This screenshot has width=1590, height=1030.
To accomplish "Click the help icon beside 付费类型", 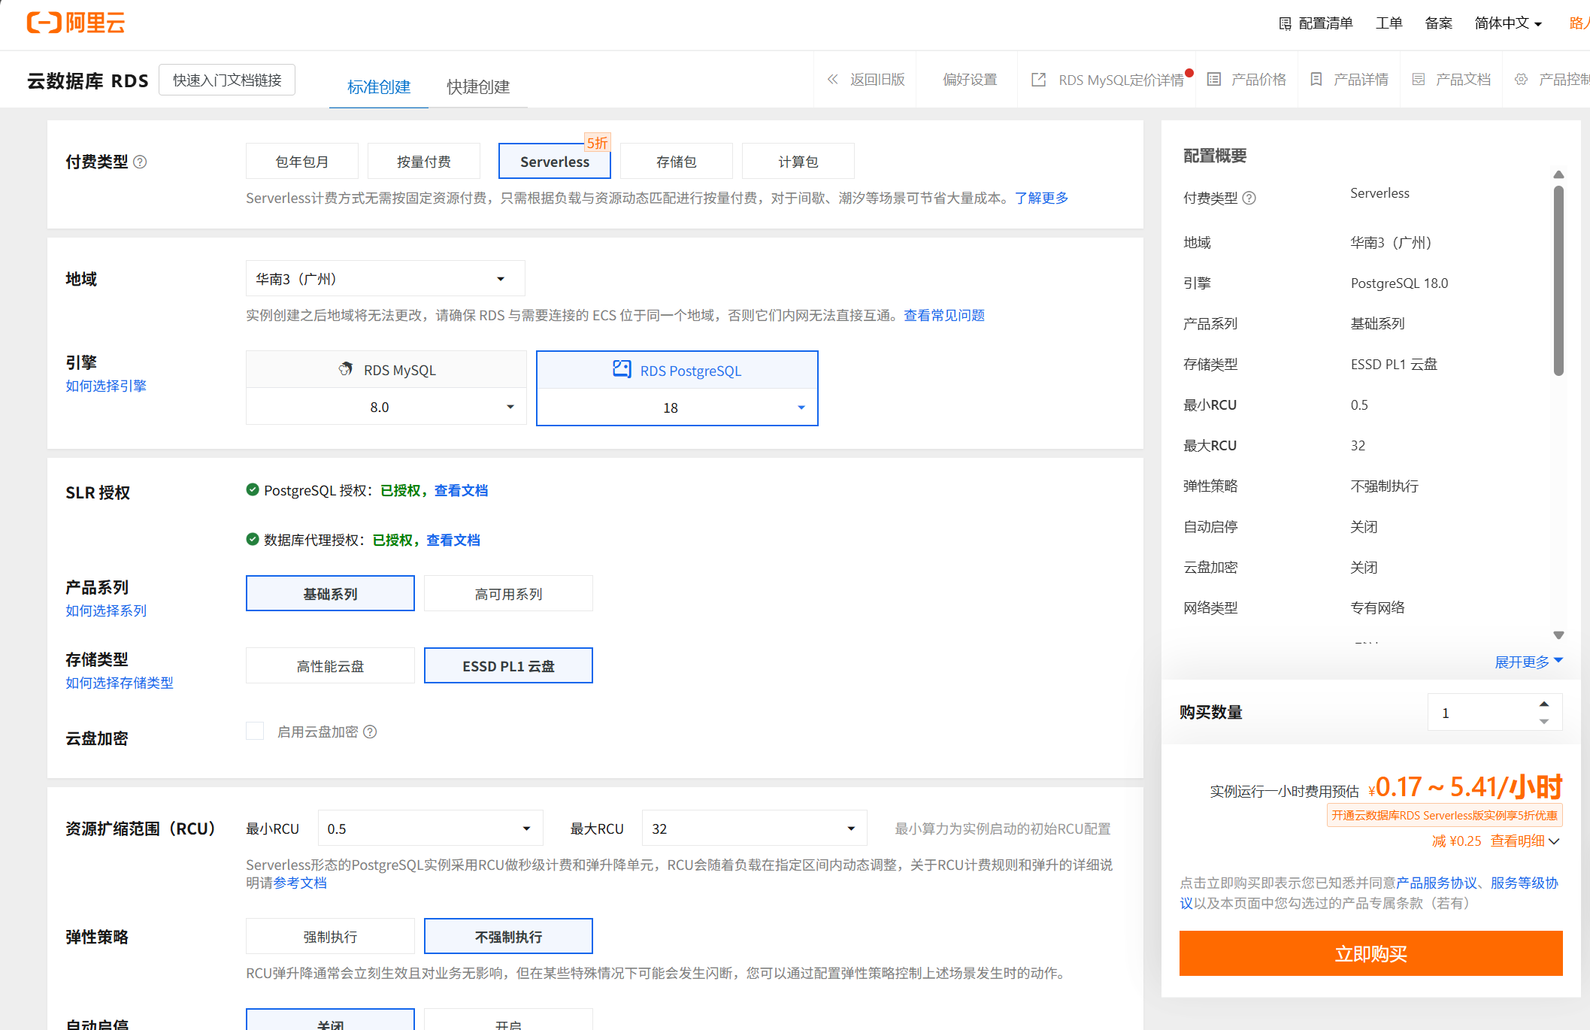I will (140, 162).
